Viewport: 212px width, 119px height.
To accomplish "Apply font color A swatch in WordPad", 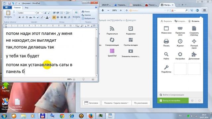I will coord(47,17).
